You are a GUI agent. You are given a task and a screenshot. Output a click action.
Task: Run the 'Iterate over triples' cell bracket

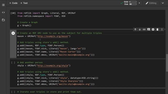pyautogui.click(x=13, y=92)
